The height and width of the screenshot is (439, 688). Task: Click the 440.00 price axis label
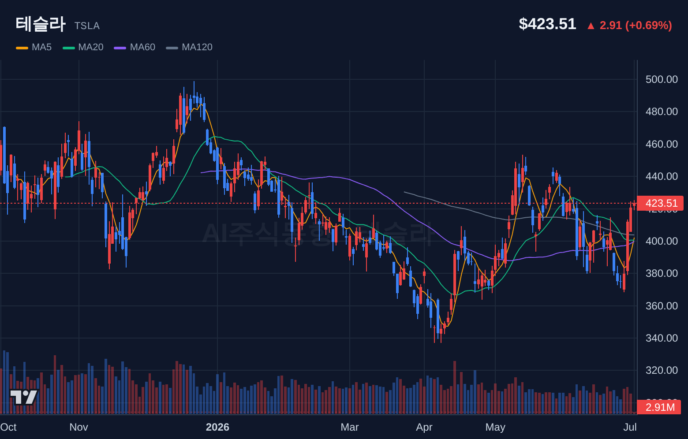coord(662,176)
